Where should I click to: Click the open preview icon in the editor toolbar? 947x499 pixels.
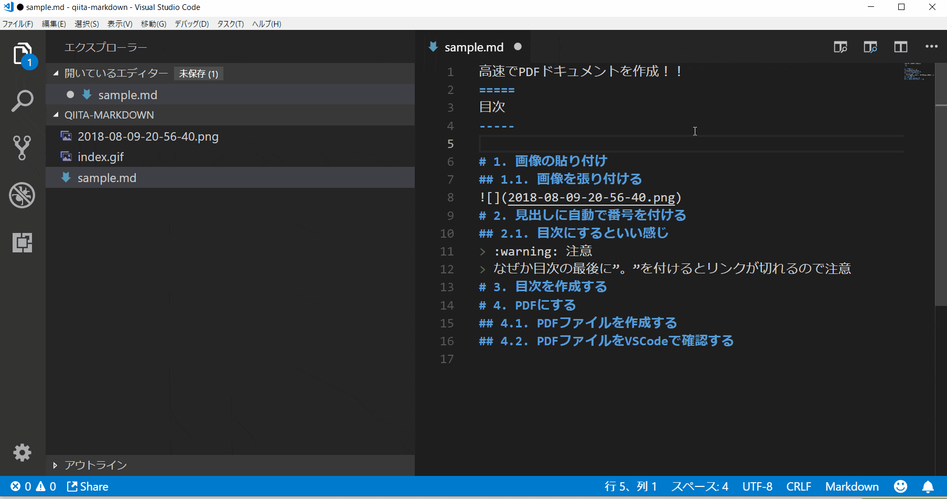pyautogui.click(x=841, y=47)
